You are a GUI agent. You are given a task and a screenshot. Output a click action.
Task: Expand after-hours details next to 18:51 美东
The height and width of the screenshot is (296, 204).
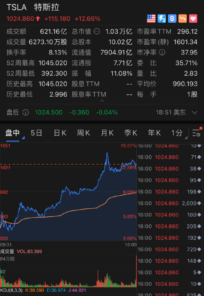(195, 113)
